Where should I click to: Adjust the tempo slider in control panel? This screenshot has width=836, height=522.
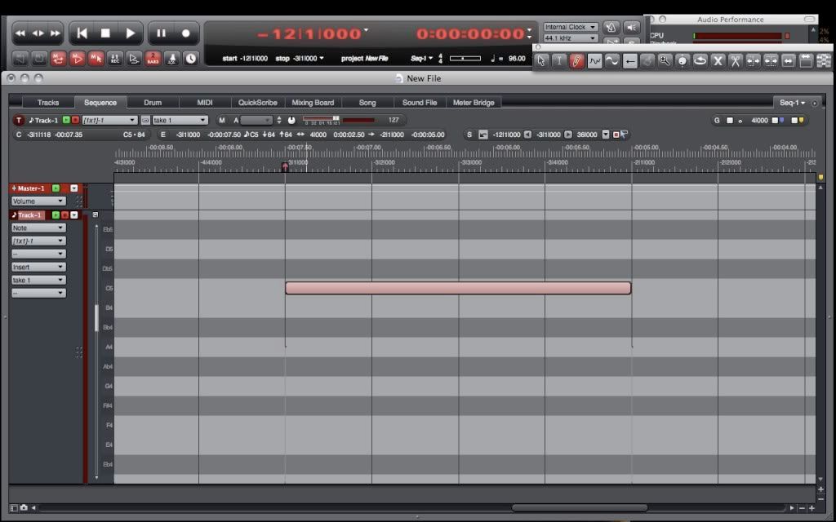pos(465,59)
